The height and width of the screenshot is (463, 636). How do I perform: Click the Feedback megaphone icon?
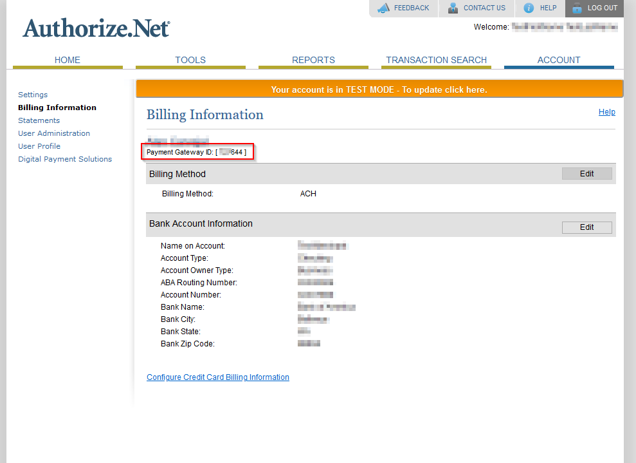click(383, 8)
